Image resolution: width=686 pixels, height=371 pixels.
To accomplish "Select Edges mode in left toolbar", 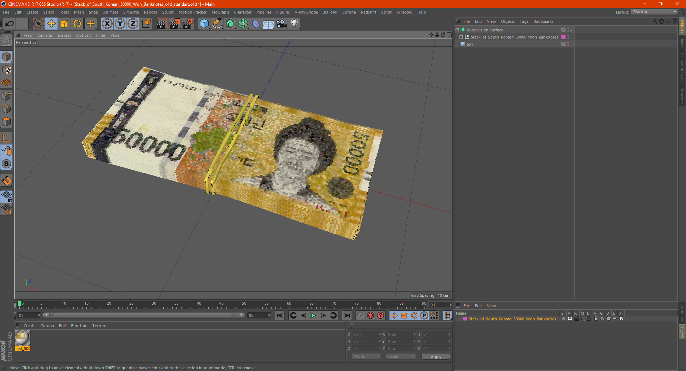I will coord(6,109).
